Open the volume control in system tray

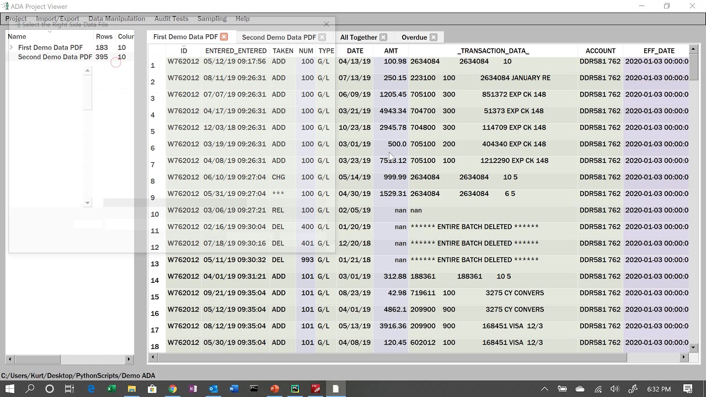click(x=614, y=389)
